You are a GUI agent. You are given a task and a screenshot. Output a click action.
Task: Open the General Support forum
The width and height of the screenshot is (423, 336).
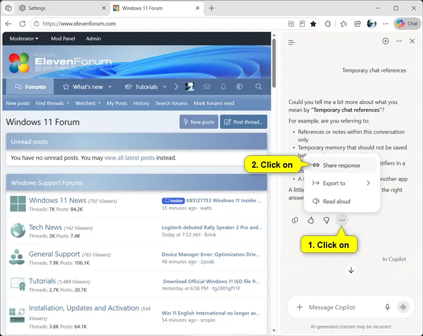point(54,254)
